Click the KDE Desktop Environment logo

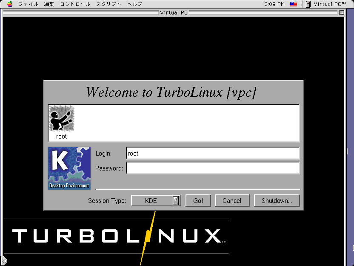(69, 168)
